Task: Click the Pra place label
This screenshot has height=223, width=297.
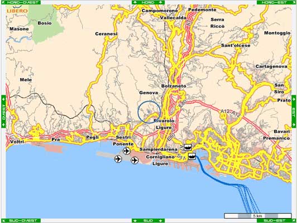Action: pyautogui.click(x=56, y=139)
